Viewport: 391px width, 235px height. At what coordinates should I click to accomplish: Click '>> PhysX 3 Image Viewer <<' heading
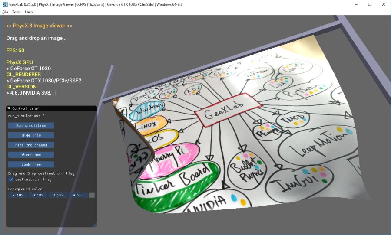pos(39,26)
